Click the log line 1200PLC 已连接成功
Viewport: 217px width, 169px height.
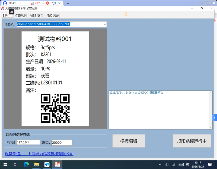point(136,93)
